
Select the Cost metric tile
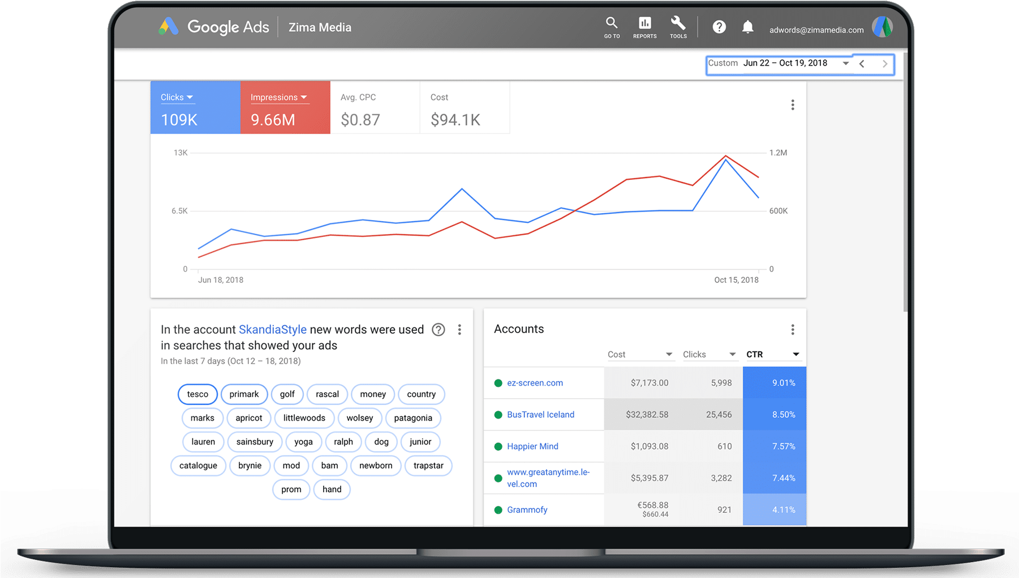pos(464,108)
